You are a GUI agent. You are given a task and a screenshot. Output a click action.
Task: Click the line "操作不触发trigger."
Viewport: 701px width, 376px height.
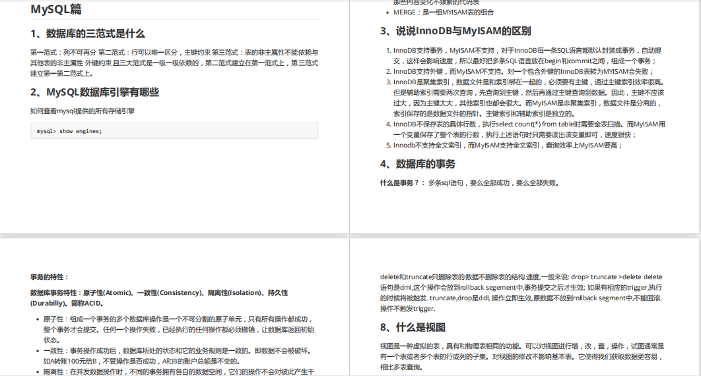click(408, 309)
